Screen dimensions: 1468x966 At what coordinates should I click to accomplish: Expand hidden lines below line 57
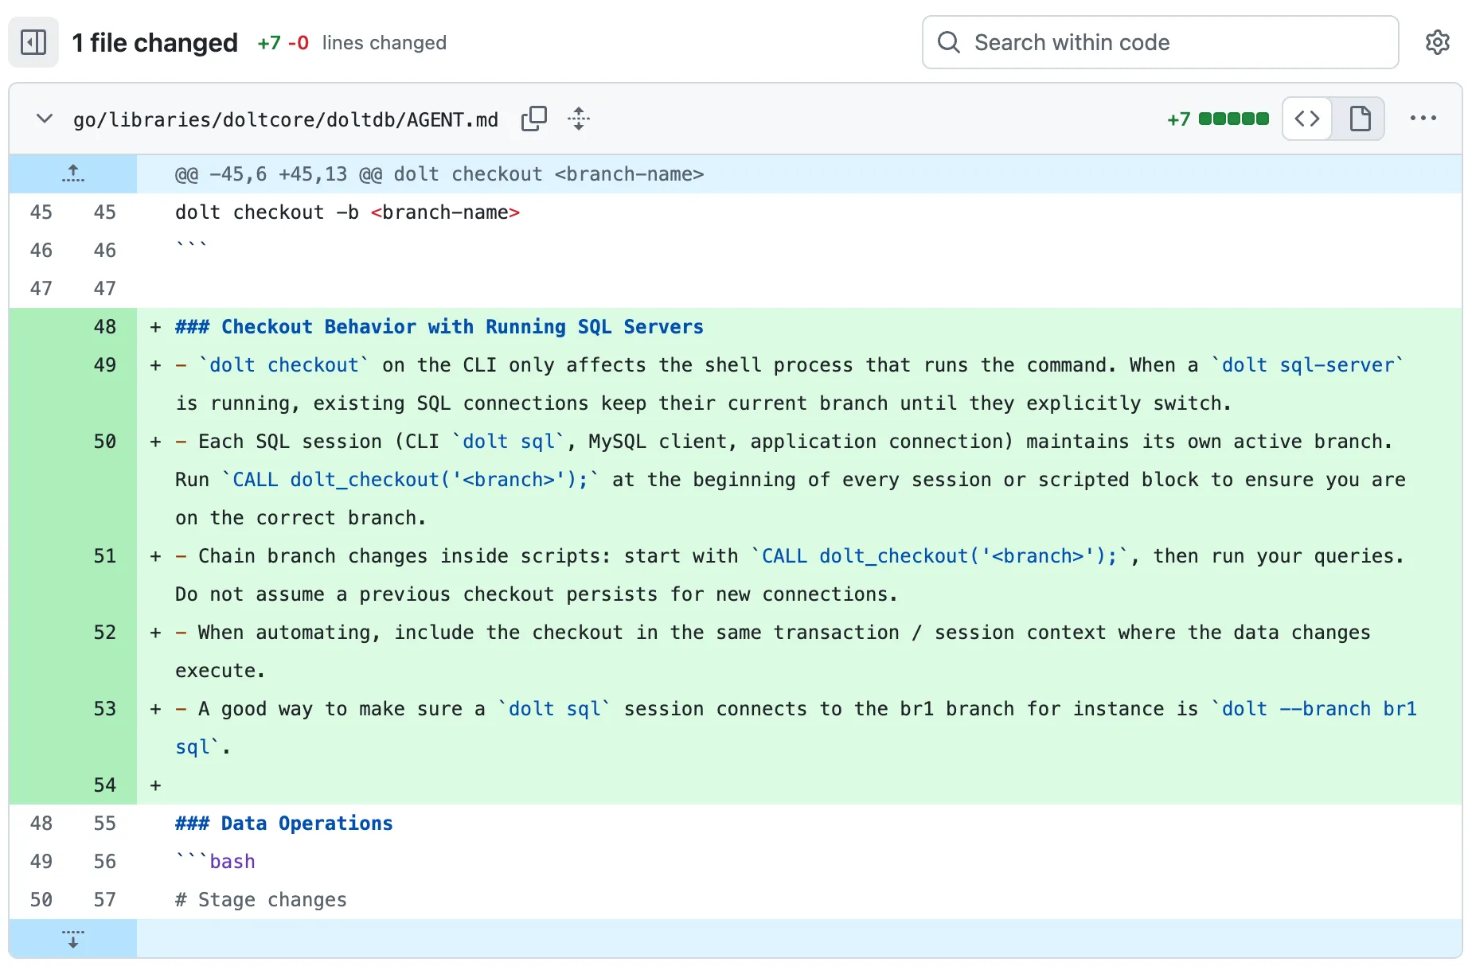pos(73,939)
